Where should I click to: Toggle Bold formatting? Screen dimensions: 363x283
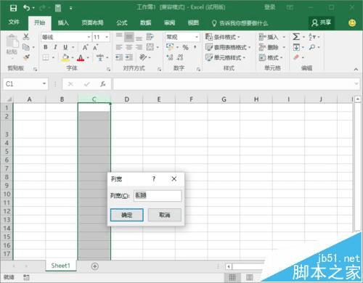point(46,47)
